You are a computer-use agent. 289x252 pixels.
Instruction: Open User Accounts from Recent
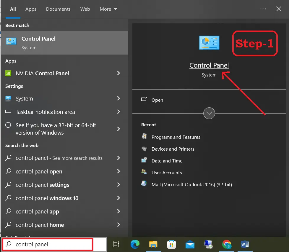(x=167, y=173)
